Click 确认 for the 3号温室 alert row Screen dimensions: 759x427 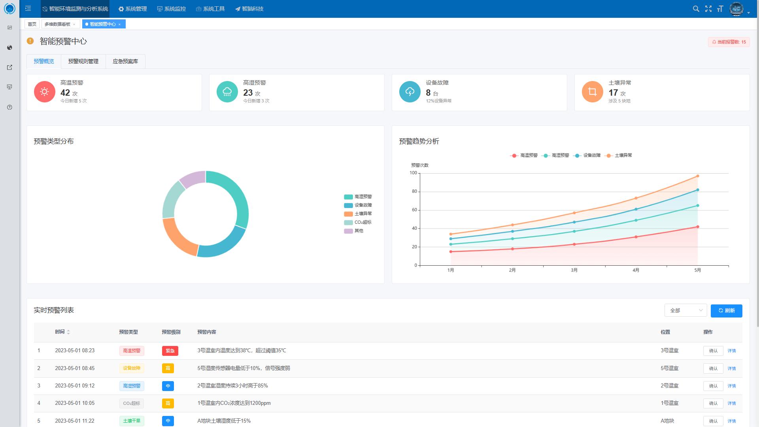point(713,351)
